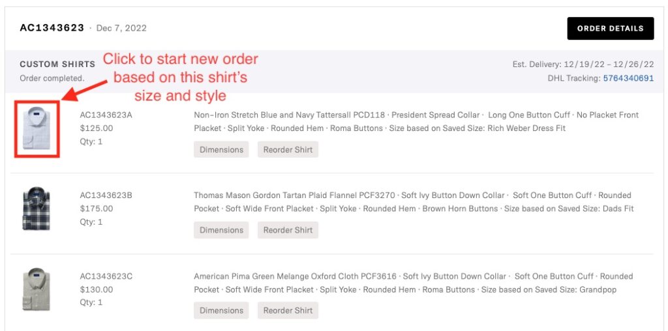Image resolution: width=668 pixels, height=331 pixels.
Task: View Dimensions for shirt AC1343623C
Action: tap(221, 310)
